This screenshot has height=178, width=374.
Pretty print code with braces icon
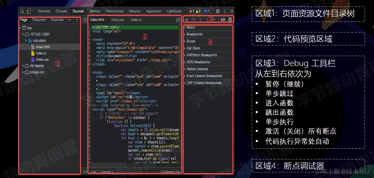85,172
